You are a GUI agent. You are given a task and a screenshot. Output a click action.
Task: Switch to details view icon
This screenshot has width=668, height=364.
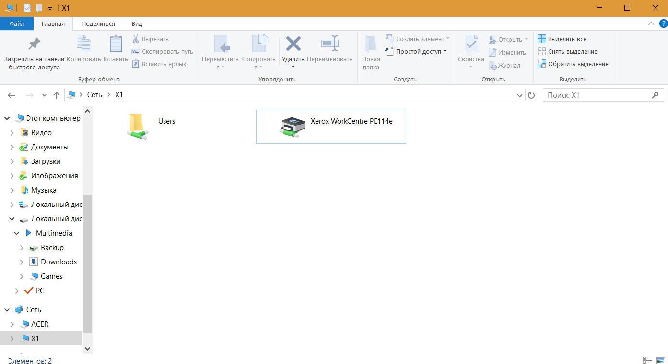pos(647,360)
